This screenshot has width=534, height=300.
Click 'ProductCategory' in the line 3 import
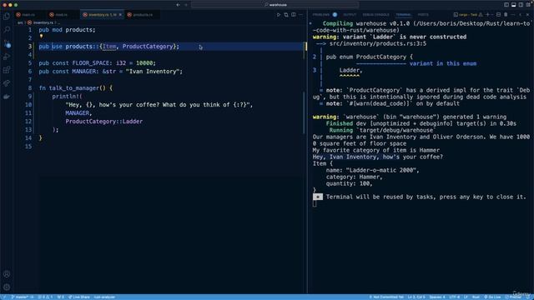pos(148,47)
